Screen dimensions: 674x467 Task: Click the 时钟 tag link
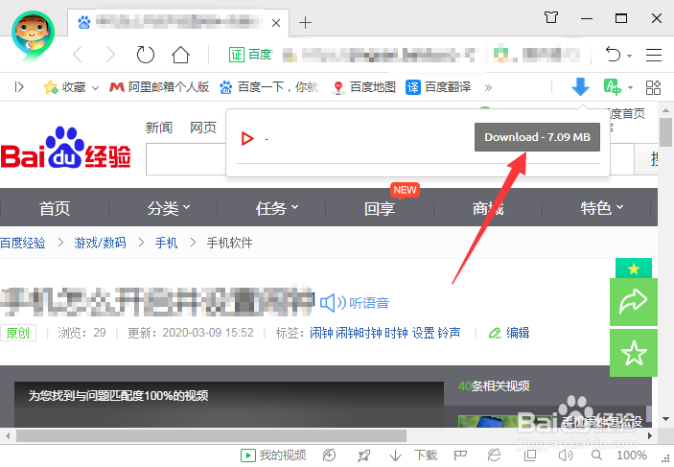point(396,333)
